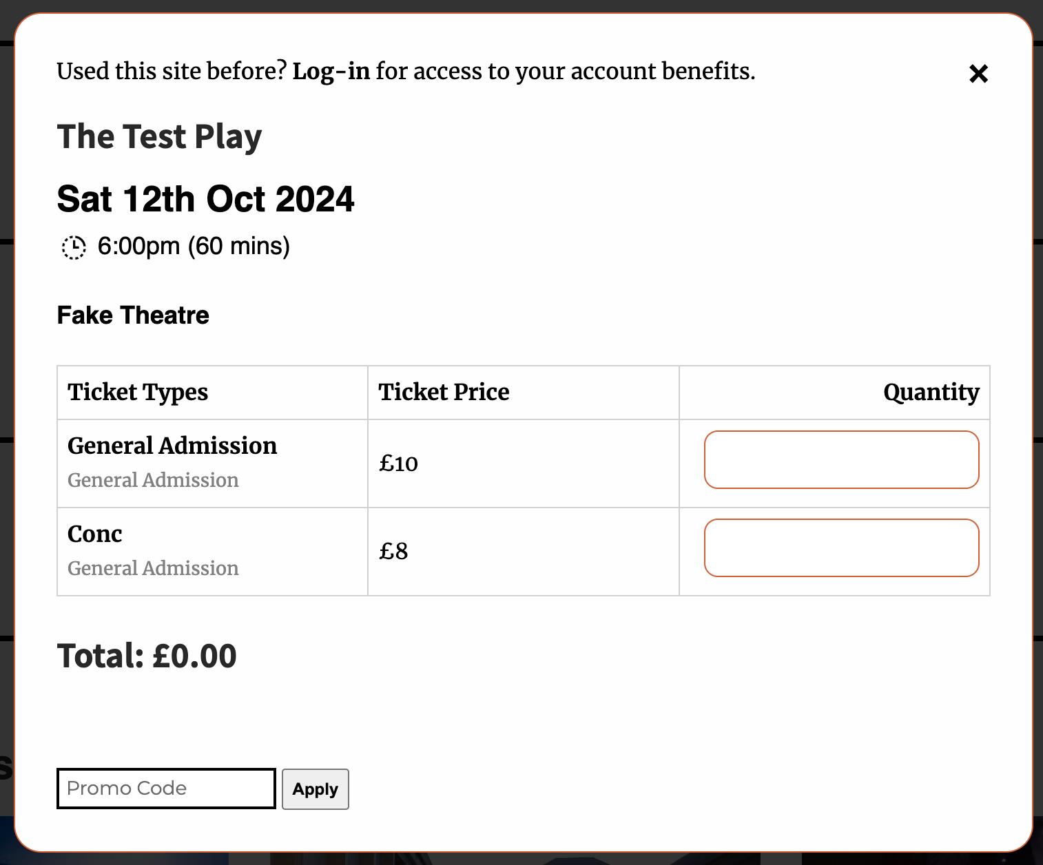Click the Fake Theatre venue name

pos(132,315)
